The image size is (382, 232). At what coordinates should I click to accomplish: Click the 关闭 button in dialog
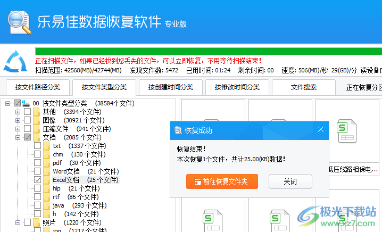tap(290, 181)
